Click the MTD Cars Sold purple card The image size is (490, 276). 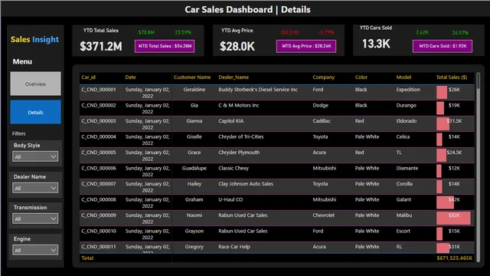coord(443,46)
